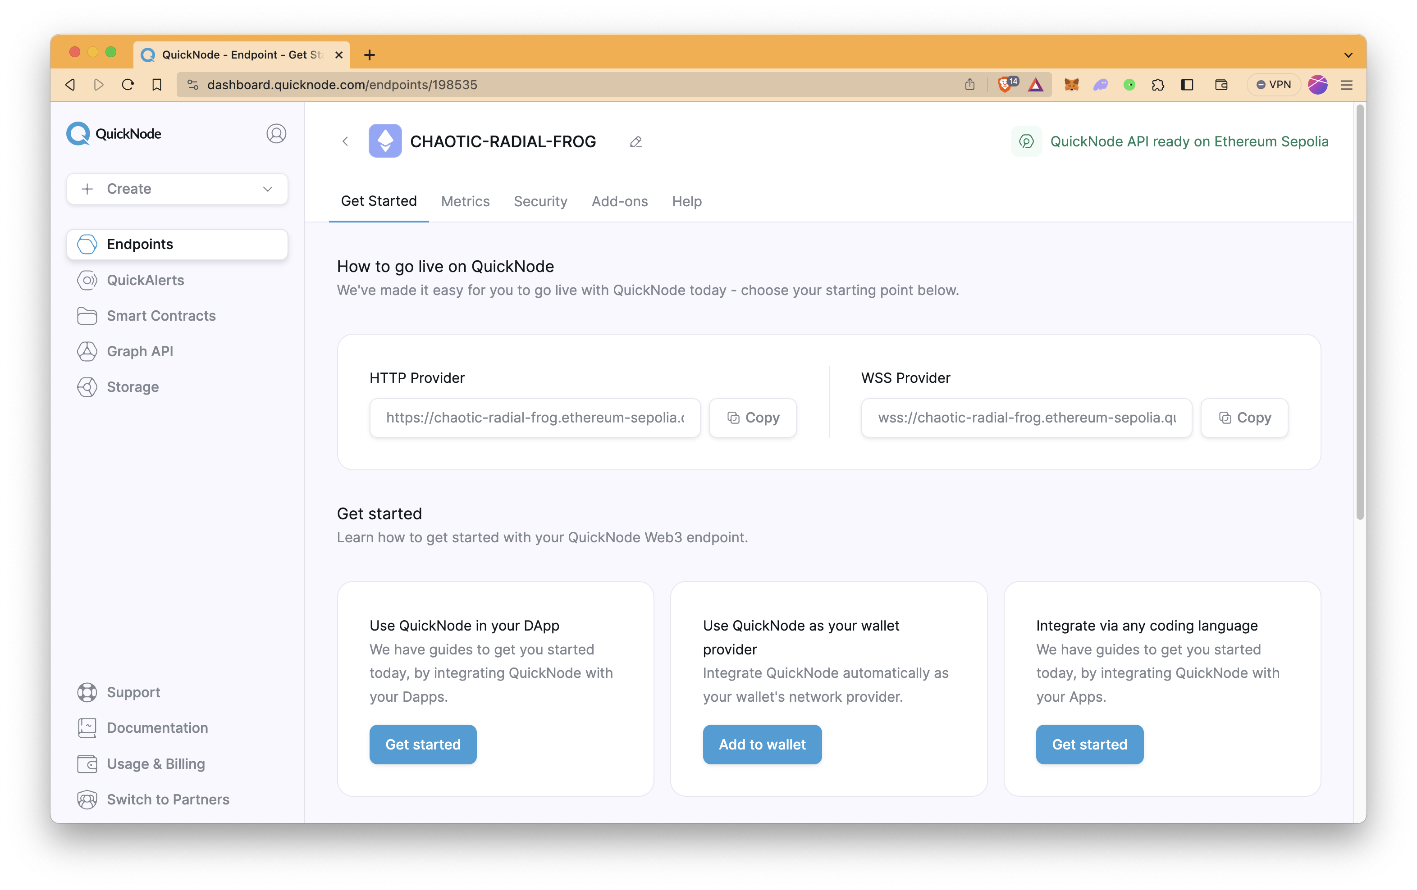Image resolution: width=1417 pixels, height=890 pixels.
Task: Open the user account profile icon
Action: (276, 133)
